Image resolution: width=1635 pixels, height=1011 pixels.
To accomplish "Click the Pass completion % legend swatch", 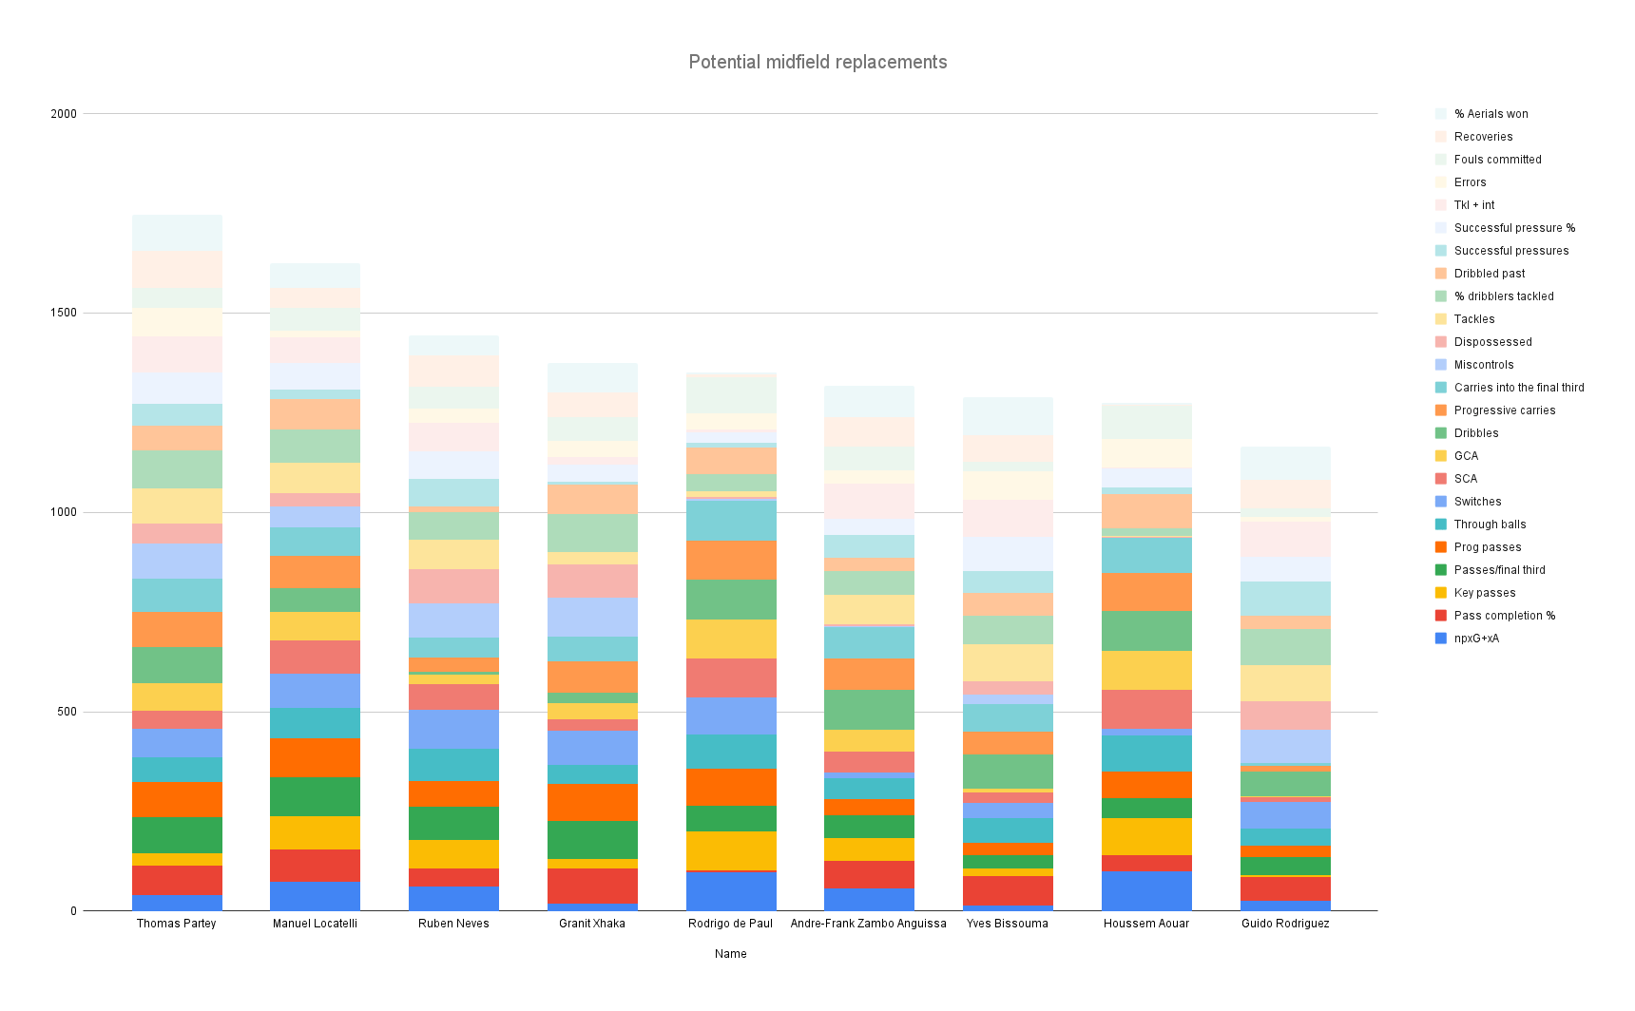I will 1441,616.
